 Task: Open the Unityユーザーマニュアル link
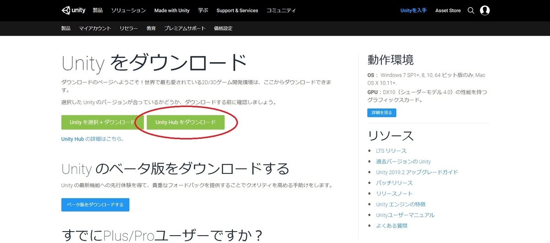click(x=405, y=215)
